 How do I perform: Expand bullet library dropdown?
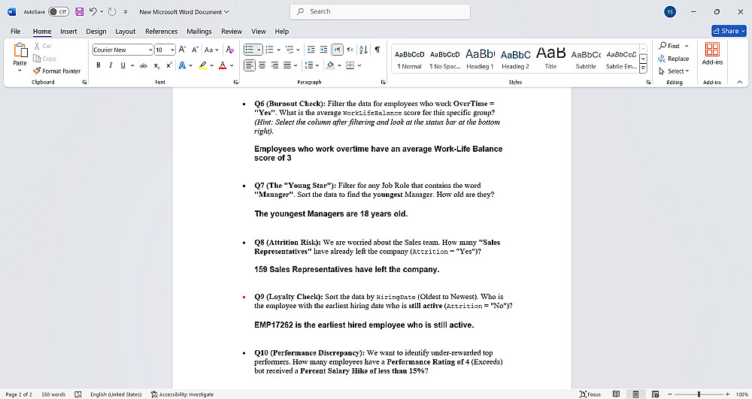coord(259,50)
